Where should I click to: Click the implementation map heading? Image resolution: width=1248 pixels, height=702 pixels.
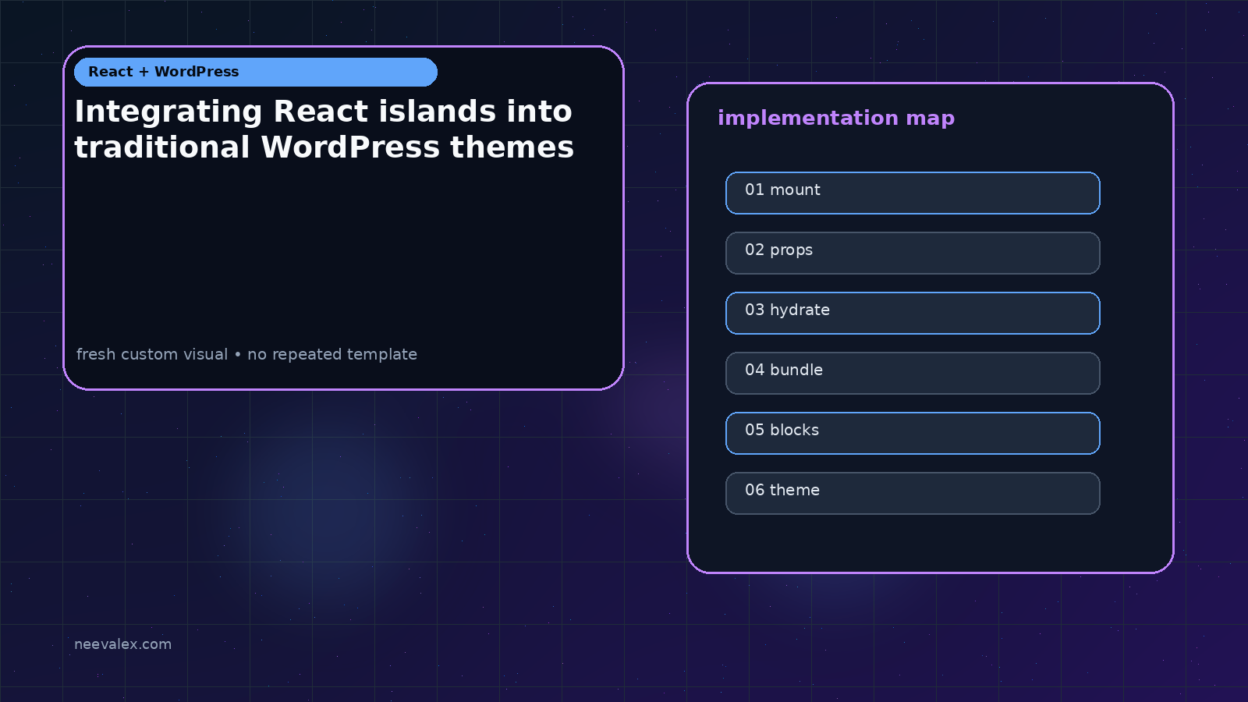836,118
